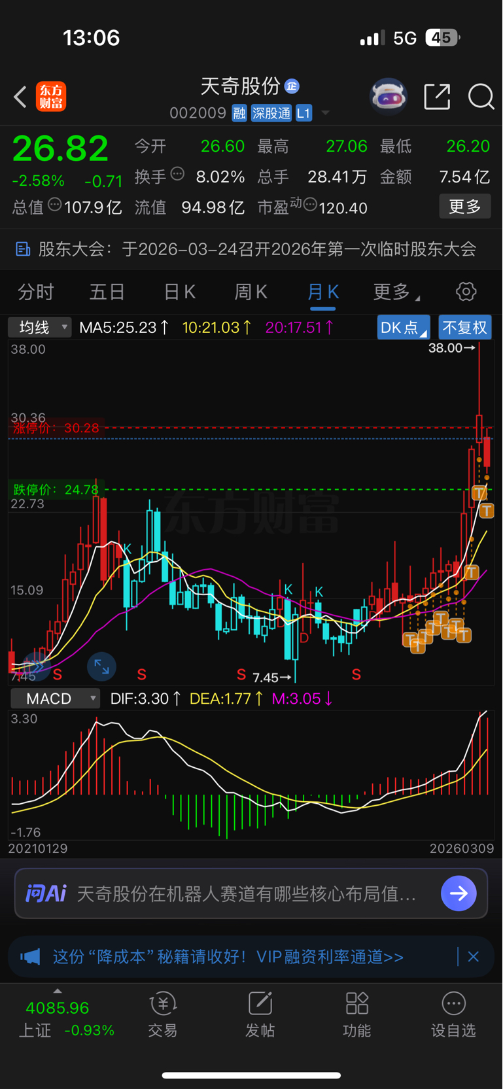Tap the info icon beside 总值

coord(55,205)
